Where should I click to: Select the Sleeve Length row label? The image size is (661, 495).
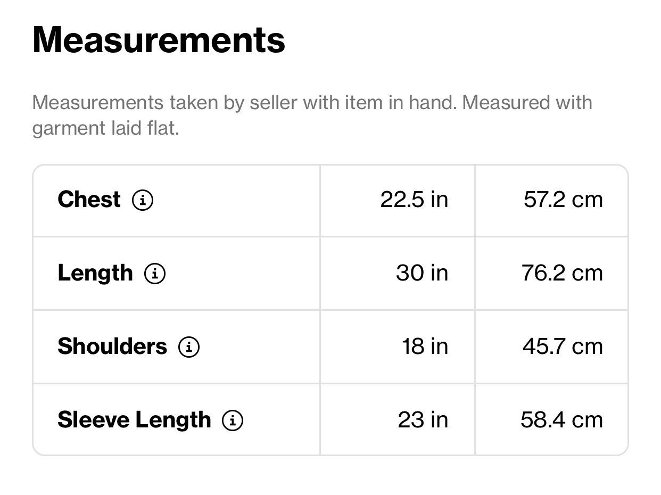pos(134,420)
